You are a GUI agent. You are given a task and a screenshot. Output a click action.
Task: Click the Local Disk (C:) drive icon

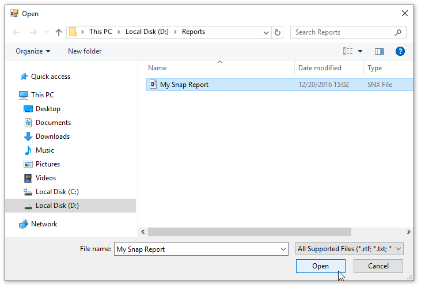(28, 192)
